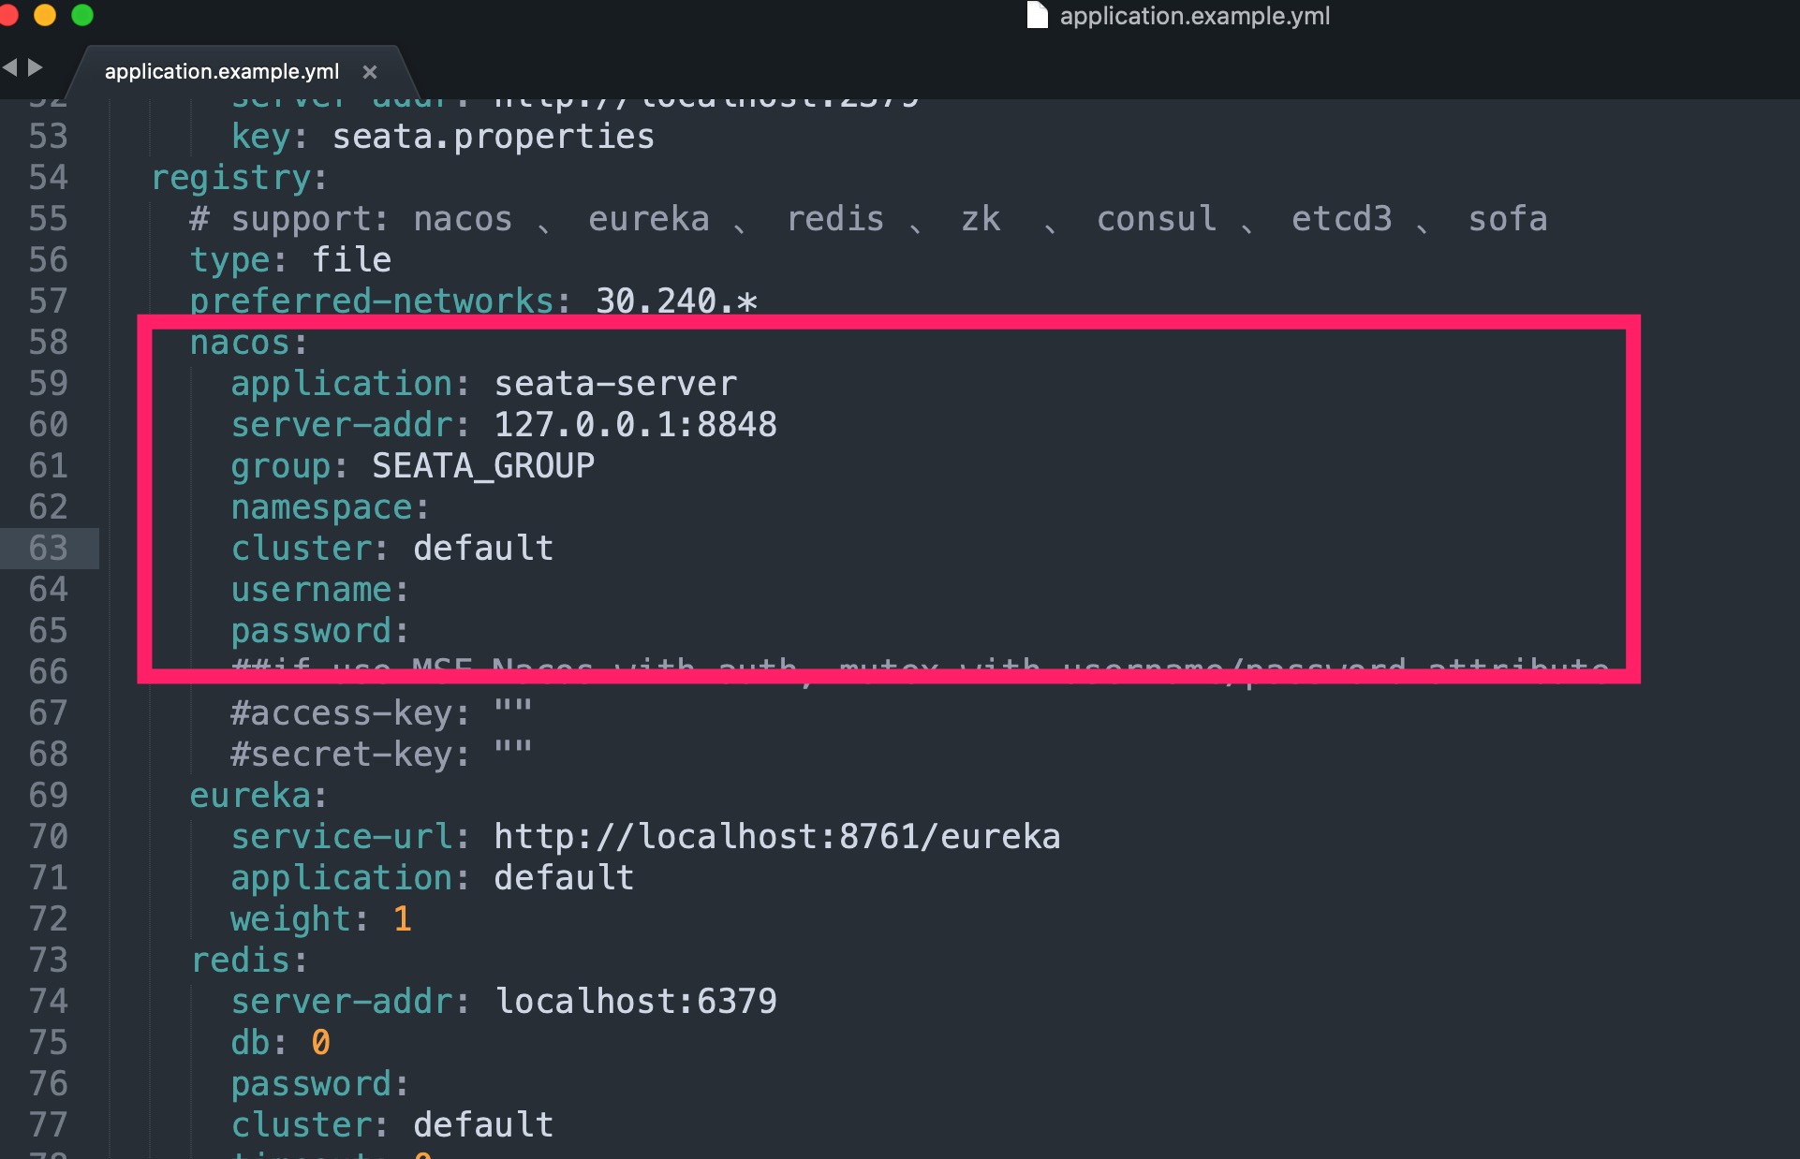
Task: Click the weight value 1
Action: tap(403, 918)
